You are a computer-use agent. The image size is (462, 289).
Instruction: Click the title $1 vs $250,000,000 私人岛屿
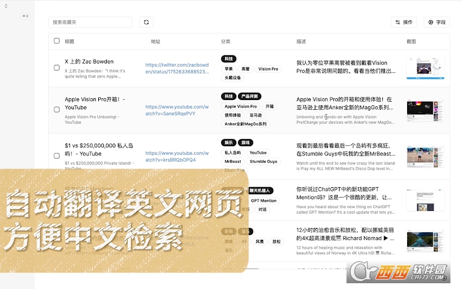[x=99, y=150]
